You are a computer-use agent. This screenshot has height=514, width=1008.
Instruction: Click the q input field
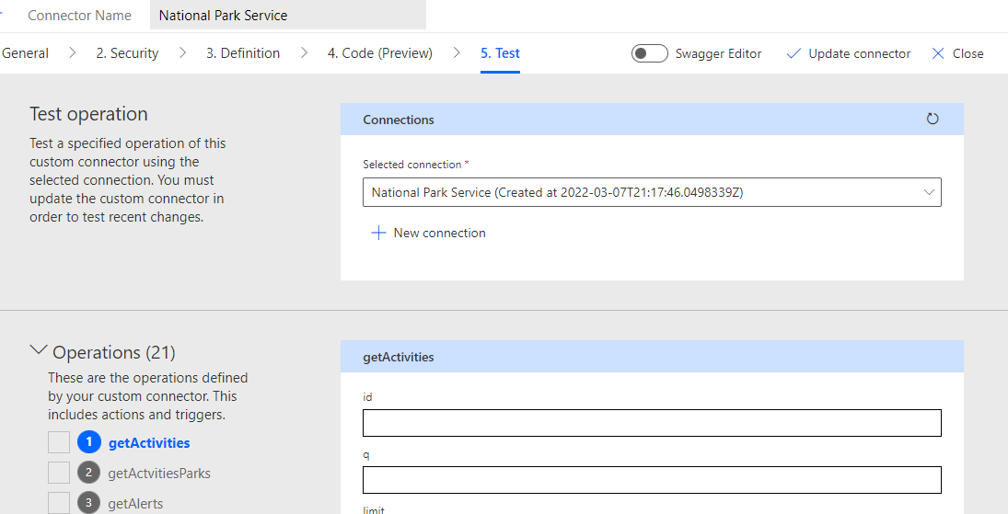(652, 480)
